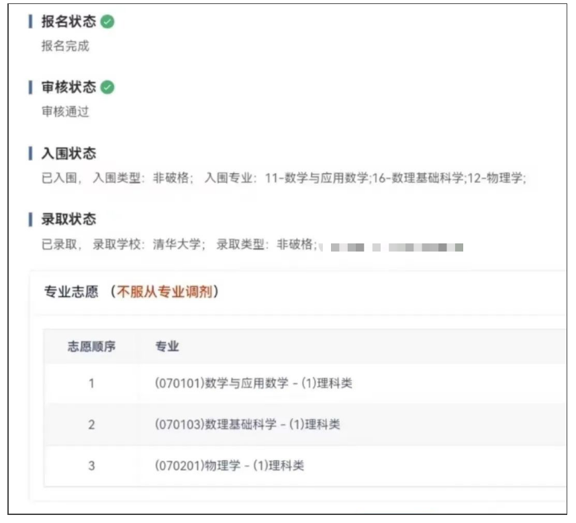
Task: Click green checkmark beside 审核状态
Action: tap(107, 87)
